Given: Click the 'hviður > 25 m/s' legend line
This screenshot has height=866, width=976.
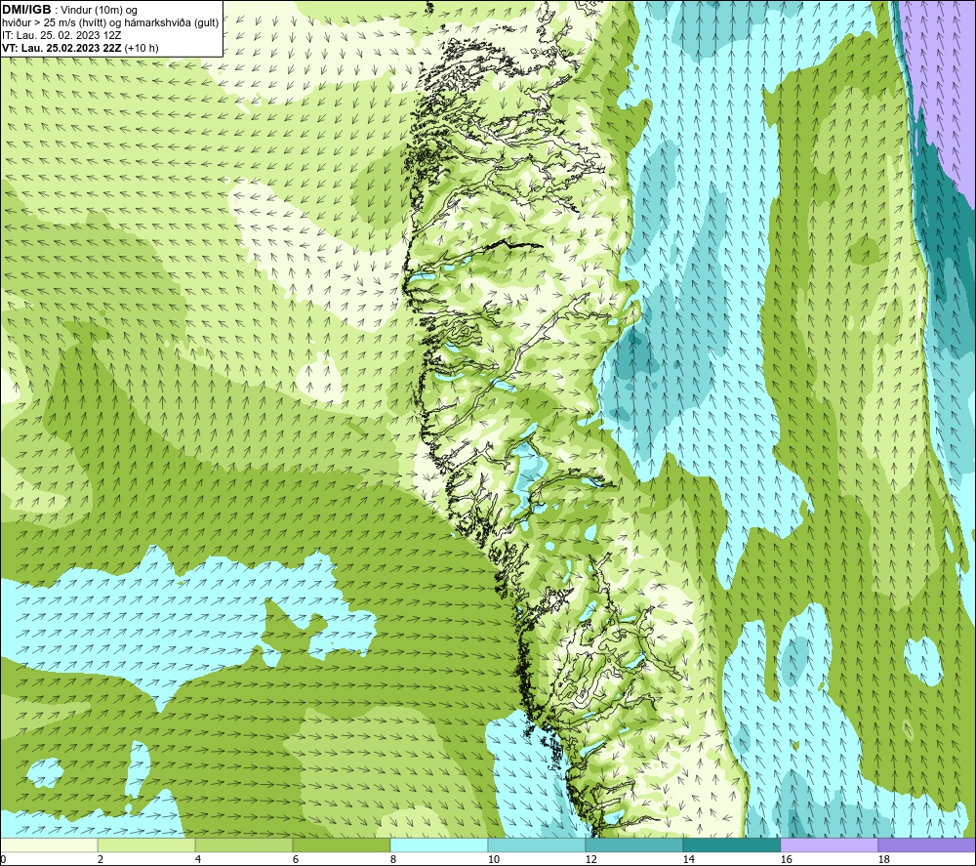Looking at the screenshot, I should (x=110, y=23).
